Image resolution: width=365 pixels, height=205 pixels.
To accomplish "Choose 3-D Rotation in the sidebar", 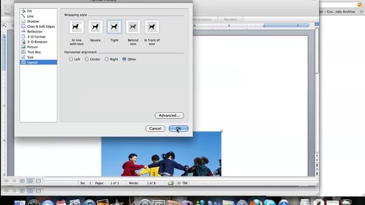I will (38, 42).
